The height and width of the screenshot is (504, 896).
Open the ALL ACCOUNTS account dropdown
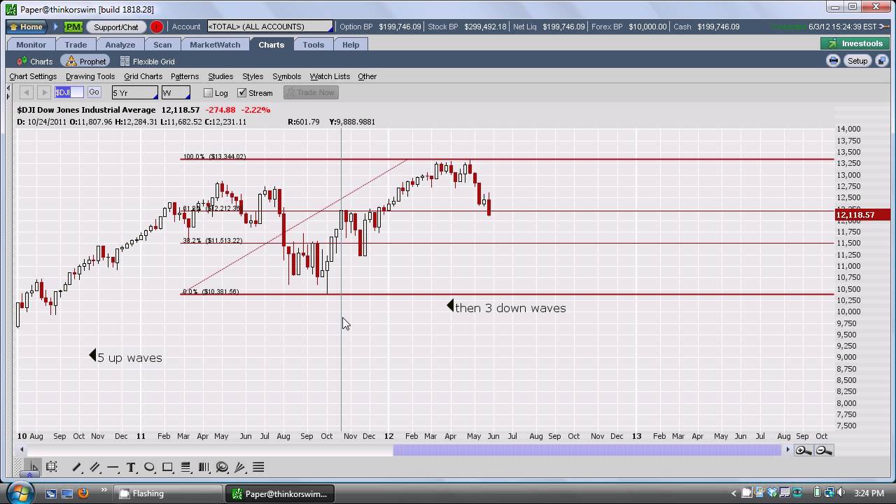(x=269, y=27)
